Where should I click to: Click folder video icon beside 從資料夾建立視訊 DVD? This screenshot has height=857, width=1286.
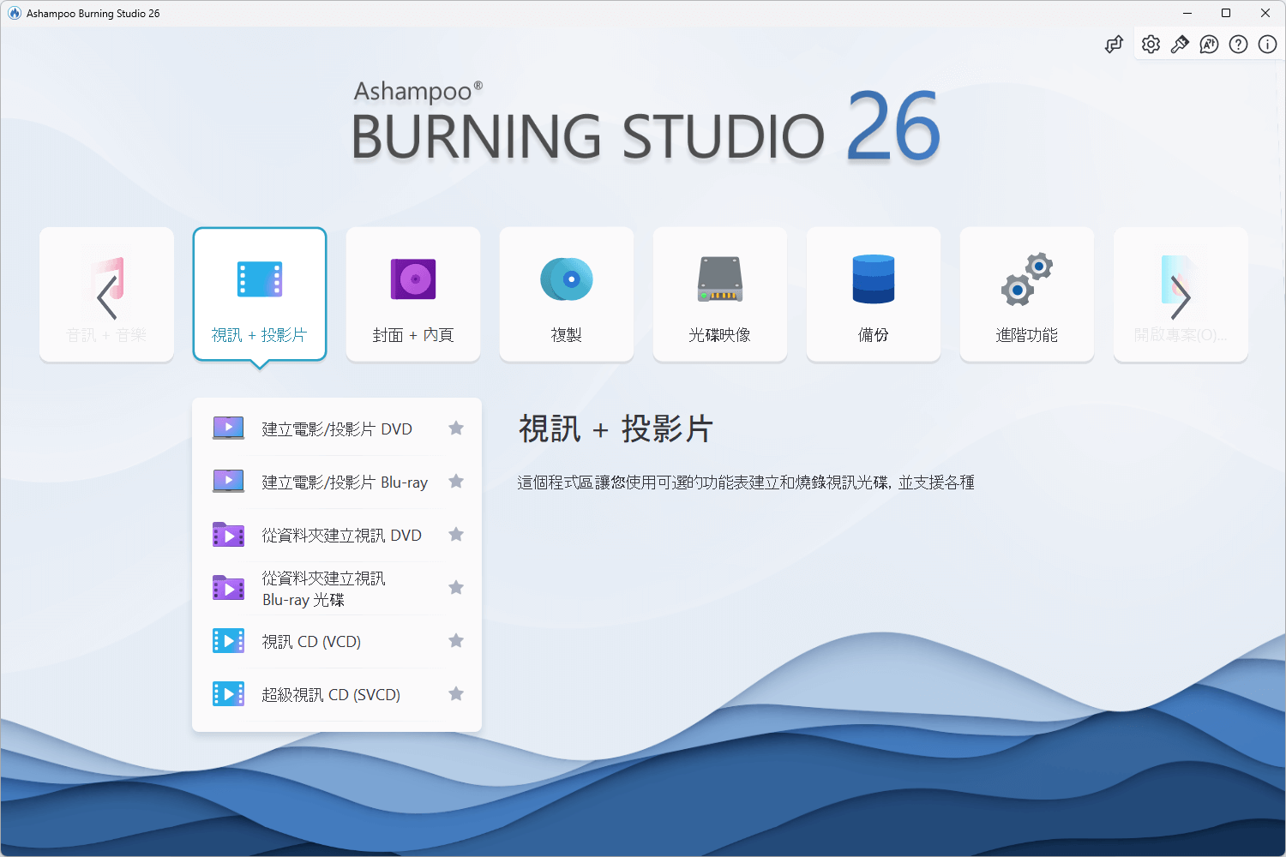(x=228, y=535)
